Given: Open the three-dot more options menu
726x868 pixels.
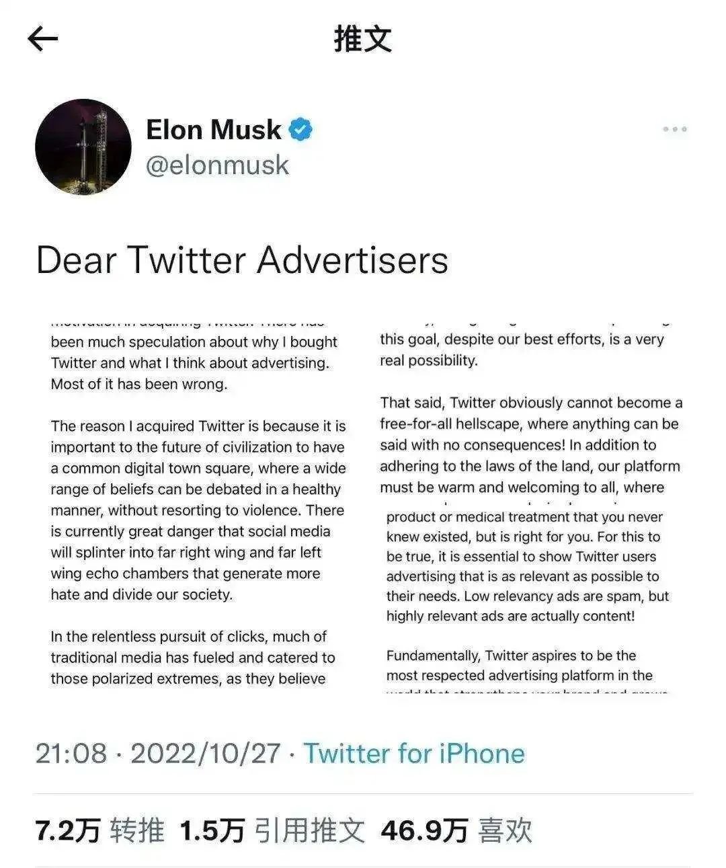Looking at the screenshot, I should click(x=674, y=129).
